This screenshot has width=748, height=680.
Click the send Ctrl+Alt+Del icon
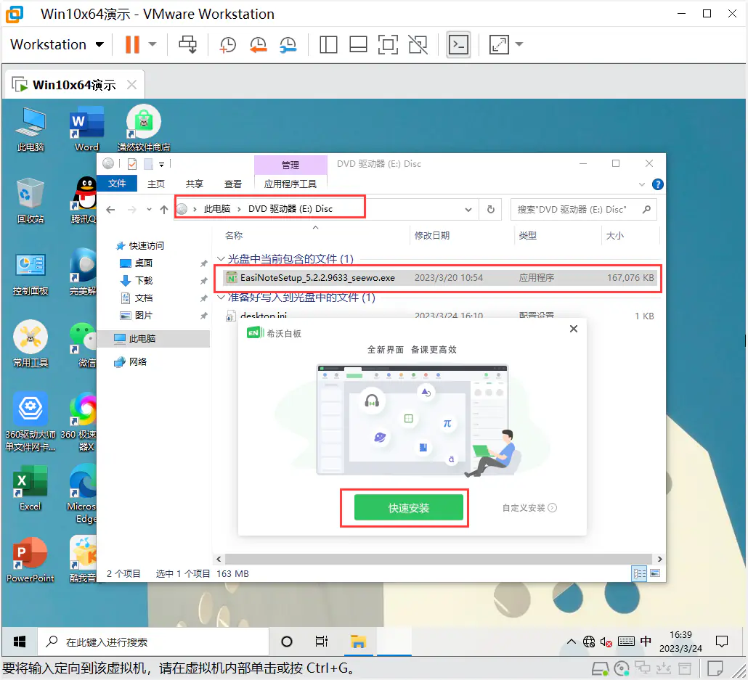click(x=188, y=45)
